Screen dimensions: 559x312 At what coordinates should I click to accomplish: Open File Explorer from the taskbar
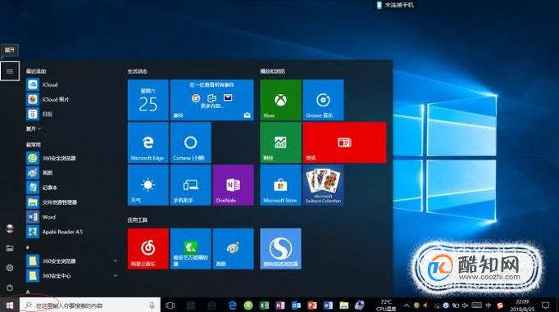[x=343, y=305]
